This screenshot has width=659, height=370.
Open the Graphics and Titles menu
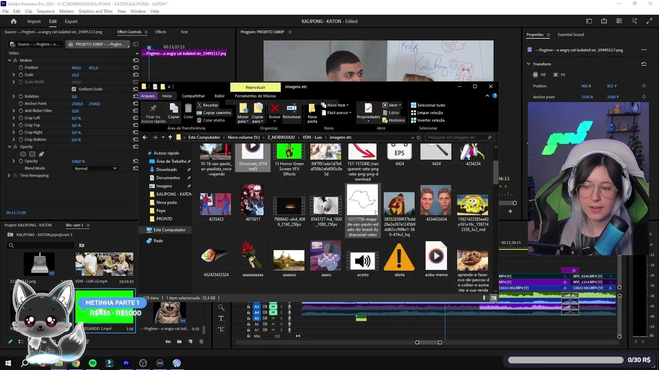click(95, 11)
